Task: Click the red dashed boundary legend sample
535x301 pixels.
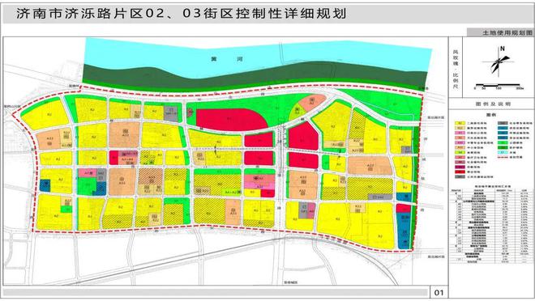Action: [x=503, y=157]
